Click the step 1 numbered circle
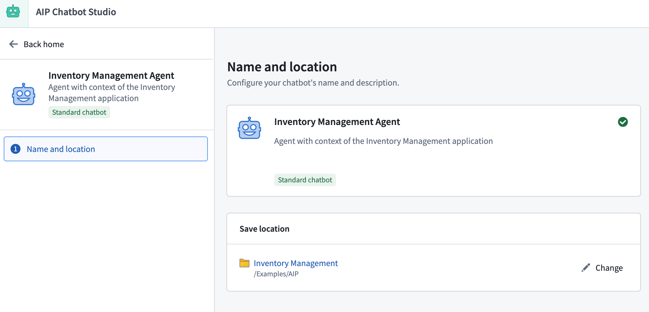Screen dimensions: 649x312 click(15, 149)
